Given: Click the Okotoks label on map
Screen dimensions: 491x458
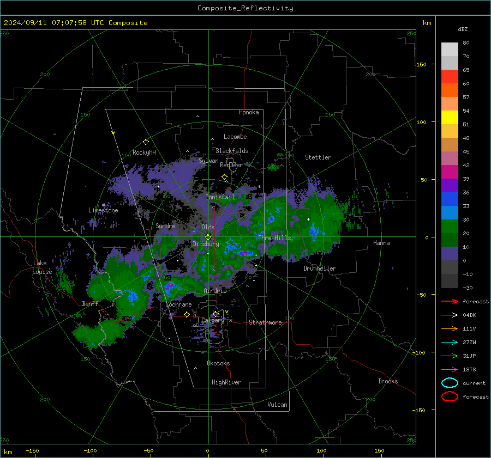Looking at the screenshot, I should pyautogui.click(x=218, y=363).
